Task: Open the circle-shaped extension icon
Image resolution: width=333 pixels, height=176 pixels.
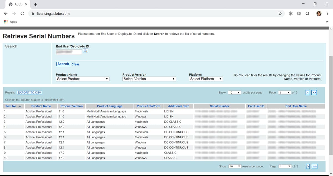Action: coord(307,13)
